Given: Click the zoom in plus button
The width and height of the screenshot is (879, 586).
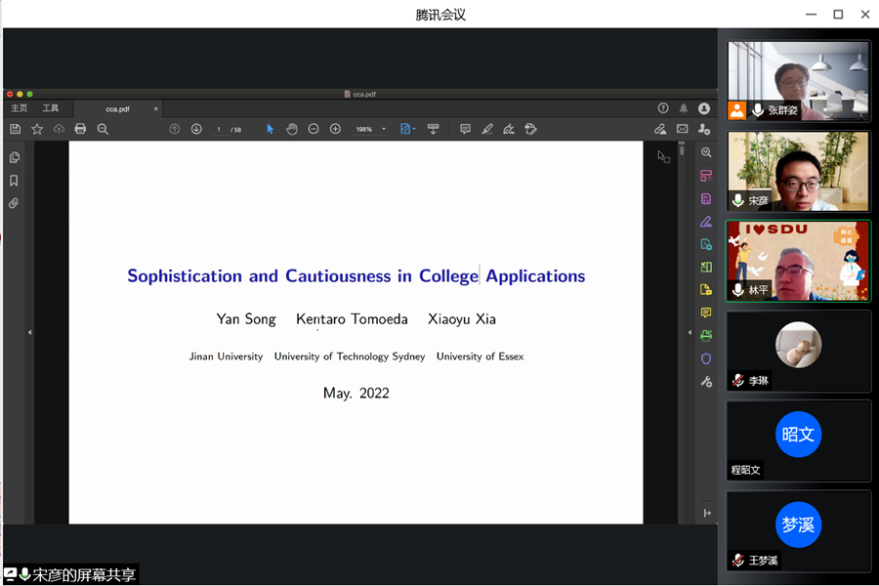Looking at the screenshot, I should (x=335, y=129).
